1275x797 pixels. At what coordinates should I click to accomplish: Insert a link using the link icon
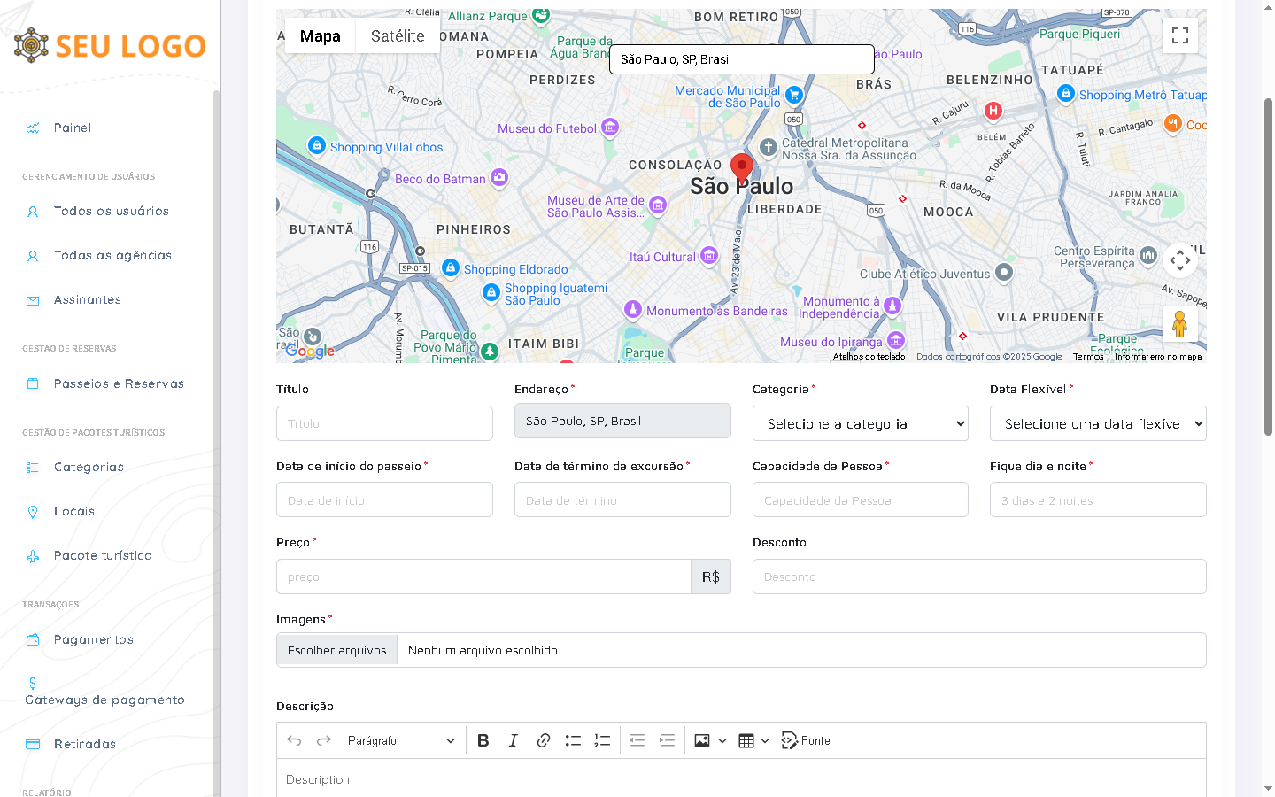tap(544, 740)
